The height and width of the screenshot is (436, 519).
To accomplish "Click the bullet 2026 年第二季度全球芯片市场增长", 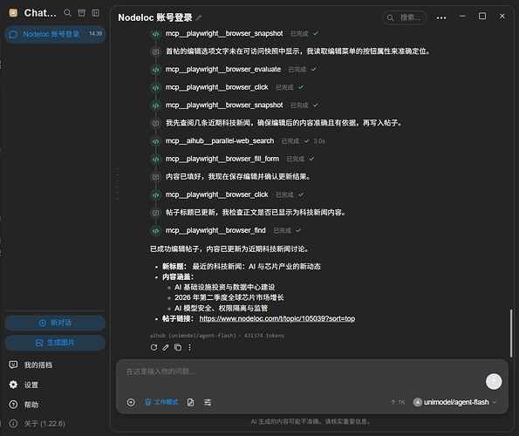I will [x=229, y=297].
